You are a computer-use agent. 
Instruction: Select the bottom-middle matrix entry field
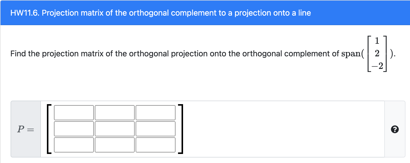point(115,145)
